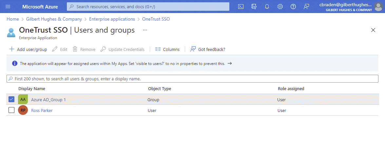The height and width of the screenshot is (158, 385).
Task: Click the feedback icon in the top bar
Action: 306,7
